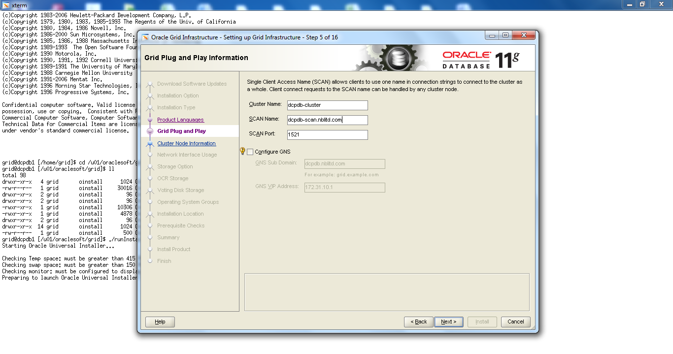673x354 pixels.
Task: Click the Finish step
Action: pyautogui.click(x=164, y=261)
